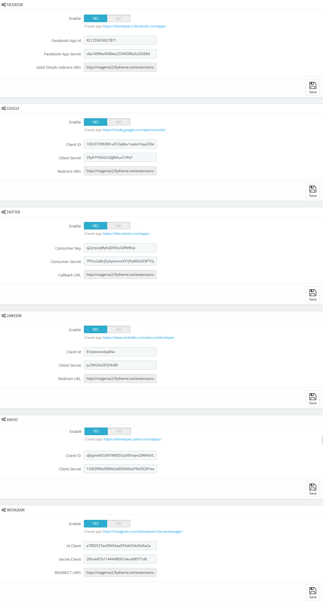Open the developers.facebook.com/apps link
323x602 pixels.
click(x=134, y=26)
